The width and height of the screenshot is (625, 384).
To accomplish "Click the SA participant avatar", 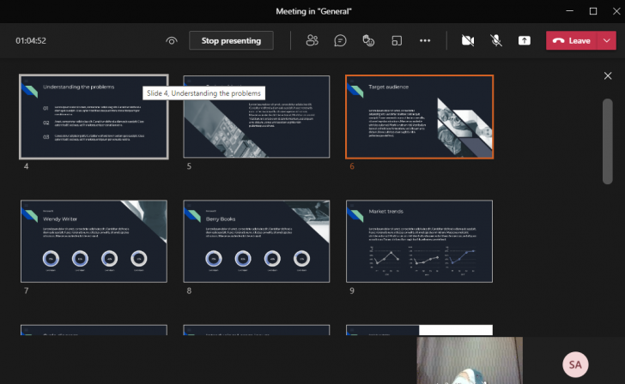I will click(574, 364).
